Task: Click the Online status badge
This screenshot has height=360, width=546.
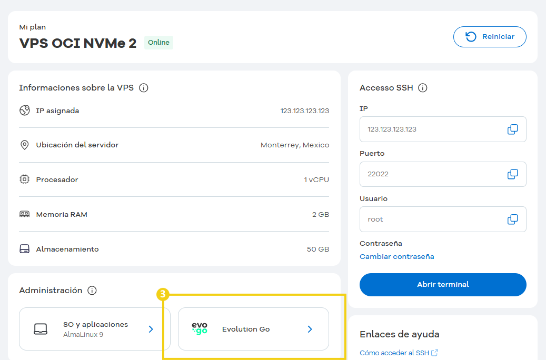Action: tap(158, 43)
